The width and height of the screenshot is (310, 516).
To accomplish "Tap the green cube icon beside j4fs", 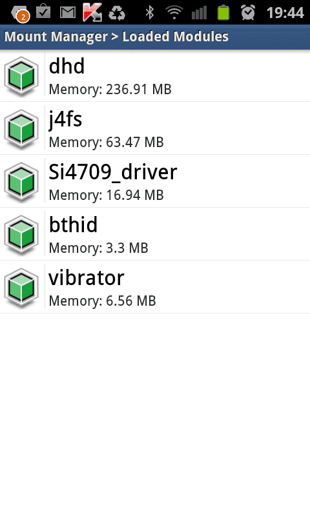I will [21, 130].
